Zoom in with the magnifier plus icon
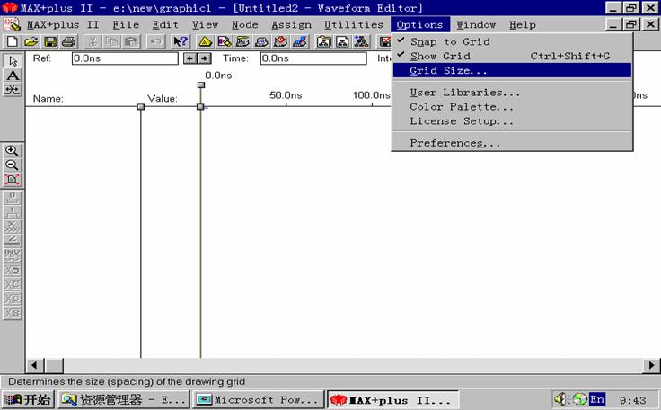The image size is (661, 410). coord(13,151)
